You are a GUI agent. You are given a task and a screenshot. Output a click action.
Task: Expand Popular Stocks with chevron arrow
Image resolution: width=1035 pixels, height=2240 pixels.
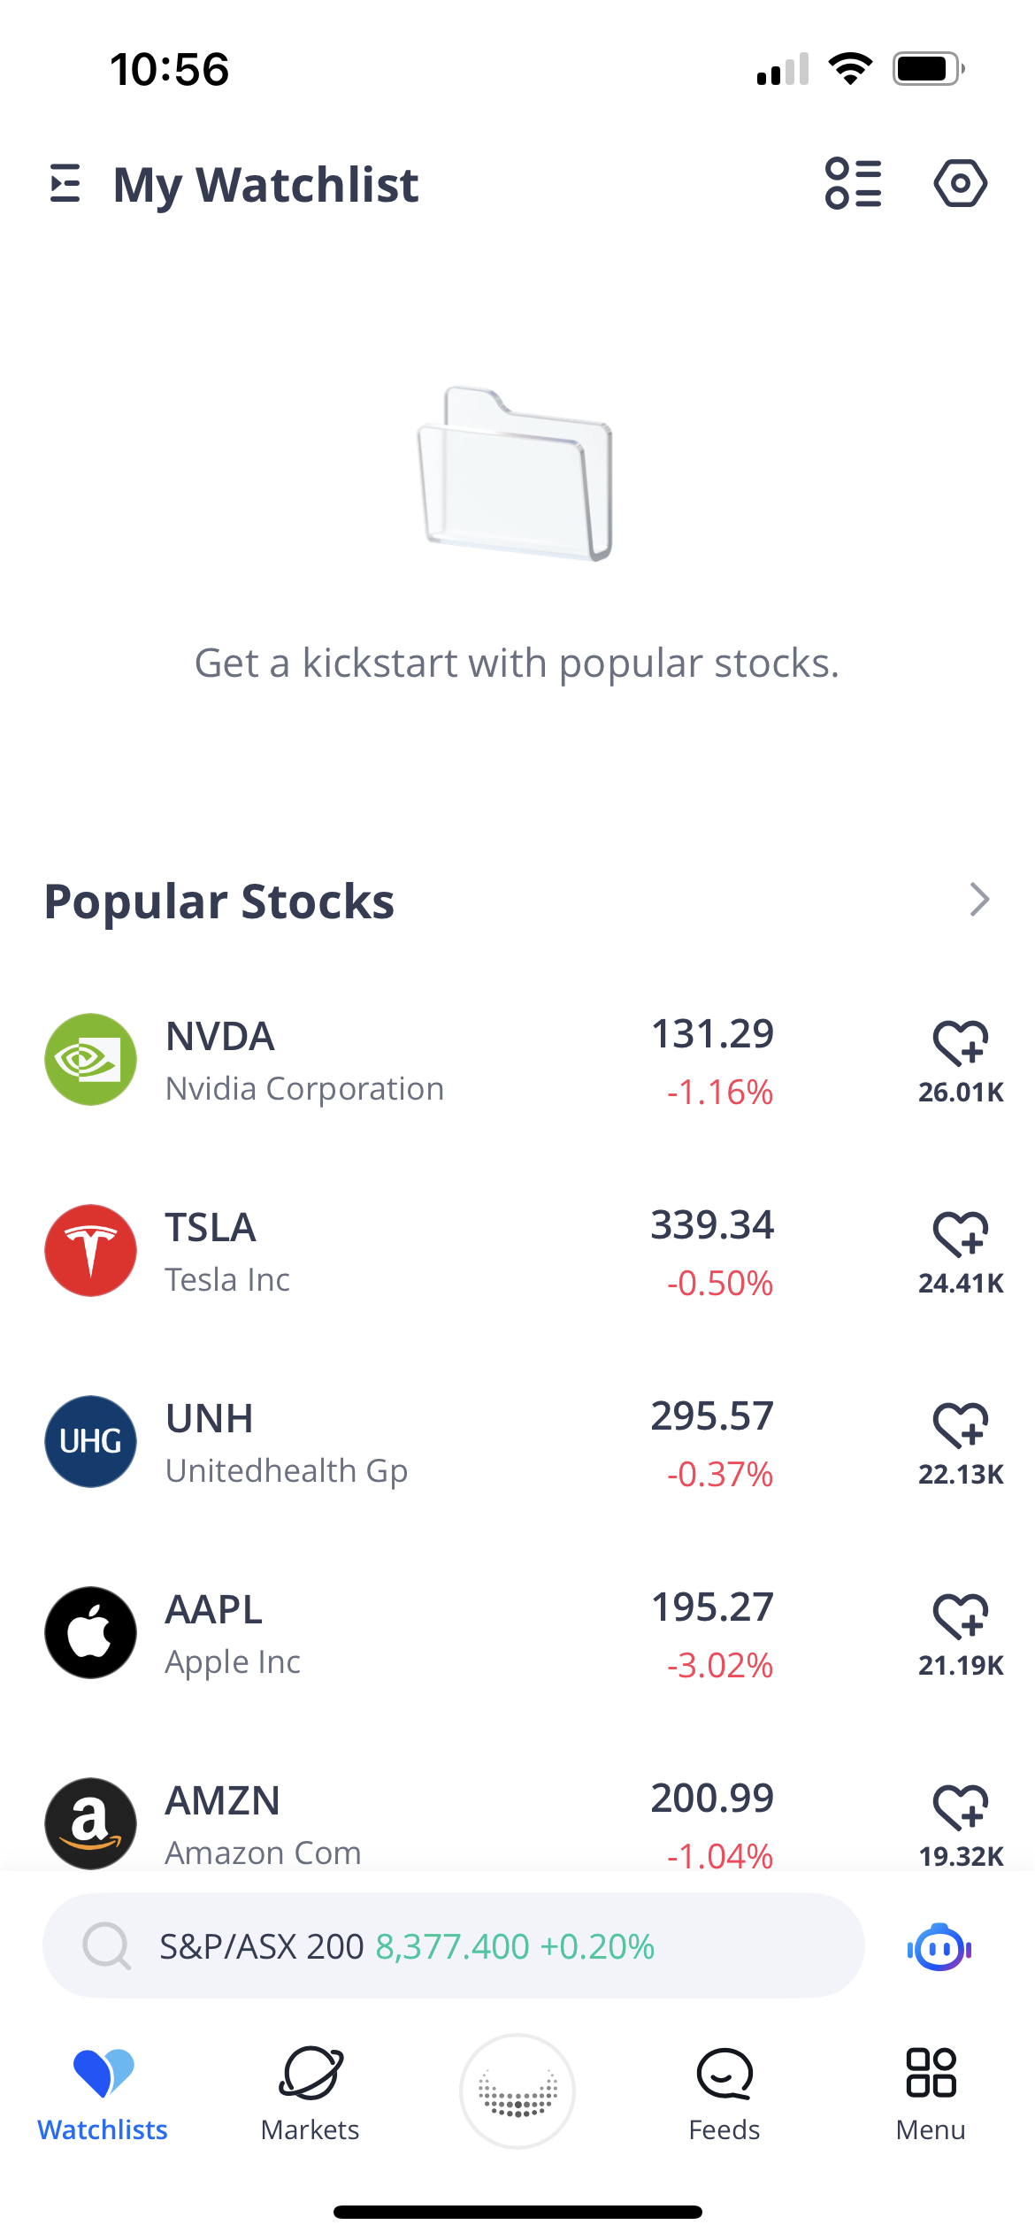click(x=978, y=900)
